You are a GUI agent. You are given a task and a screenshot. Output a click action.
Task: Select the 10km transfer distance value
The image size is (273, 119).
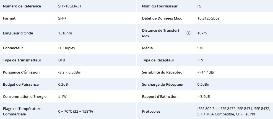pyautogui.click(x=202, y=33)
